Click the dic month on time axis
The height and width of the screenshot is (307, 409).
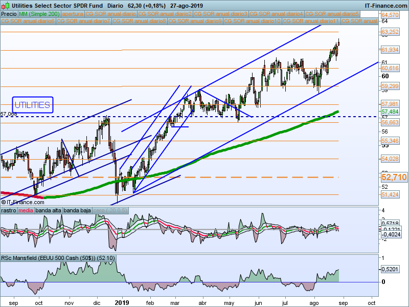click(97, 303)
